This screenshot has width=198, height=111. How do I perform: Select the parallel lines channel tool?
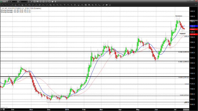[47, 5]
